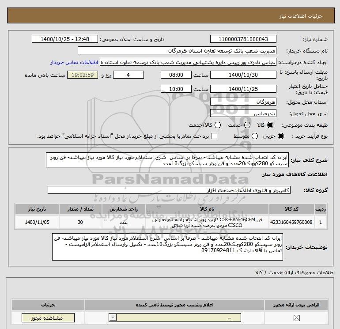Click the نوع فرآیند خرید label
This screenshot has width=340, height=329.
coord(310,136)
